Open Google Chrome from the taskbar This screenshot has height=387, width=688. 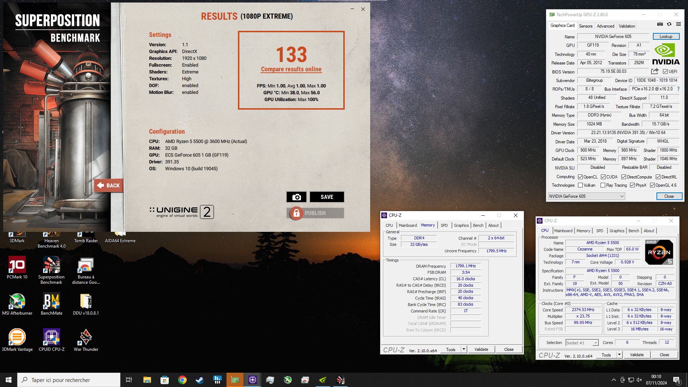(x=182, y=380)
